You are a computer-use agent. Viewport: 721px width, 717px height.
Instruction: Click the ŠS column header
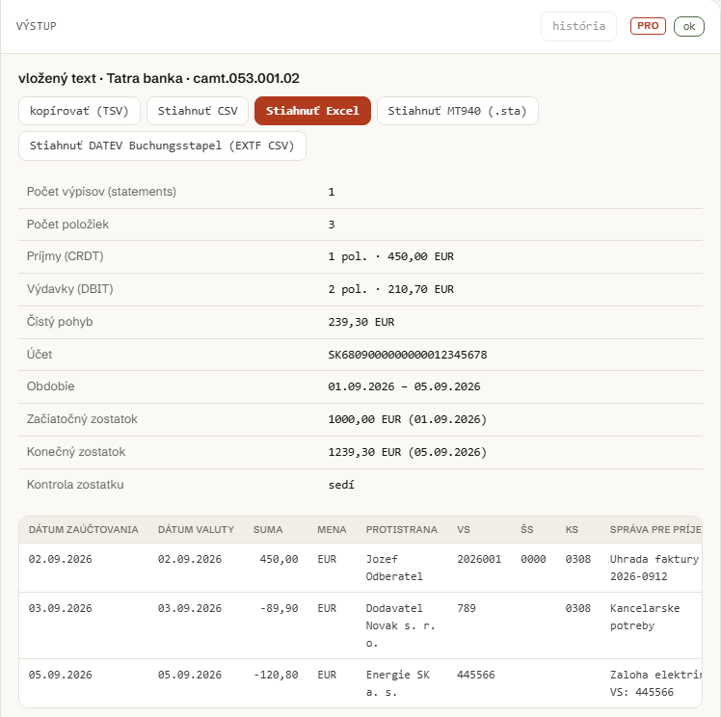(527, 529)
